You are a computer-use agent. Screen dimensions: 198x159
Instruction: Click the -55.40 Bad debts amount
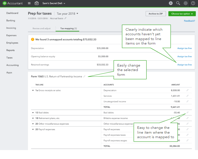[x=177, y=113]
